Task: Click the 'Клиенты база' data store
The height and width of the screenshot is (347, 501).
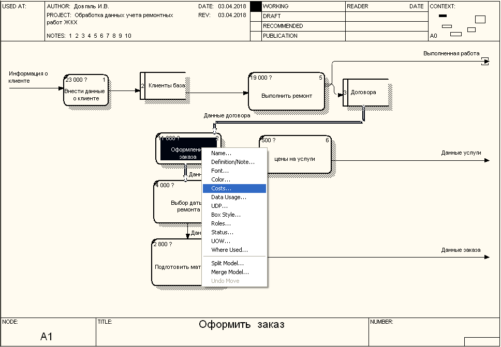Action: (x=166, y=86)
